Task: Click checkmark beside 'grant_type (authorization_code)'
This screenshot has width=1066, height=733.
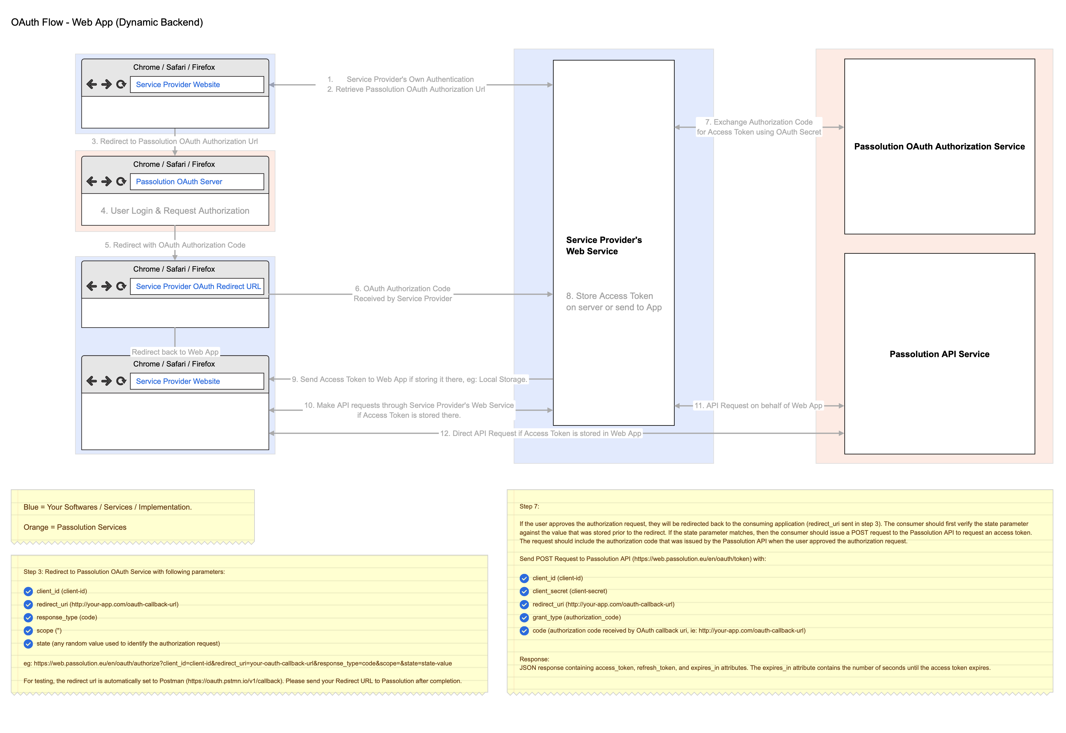Action: click(524, 618)
